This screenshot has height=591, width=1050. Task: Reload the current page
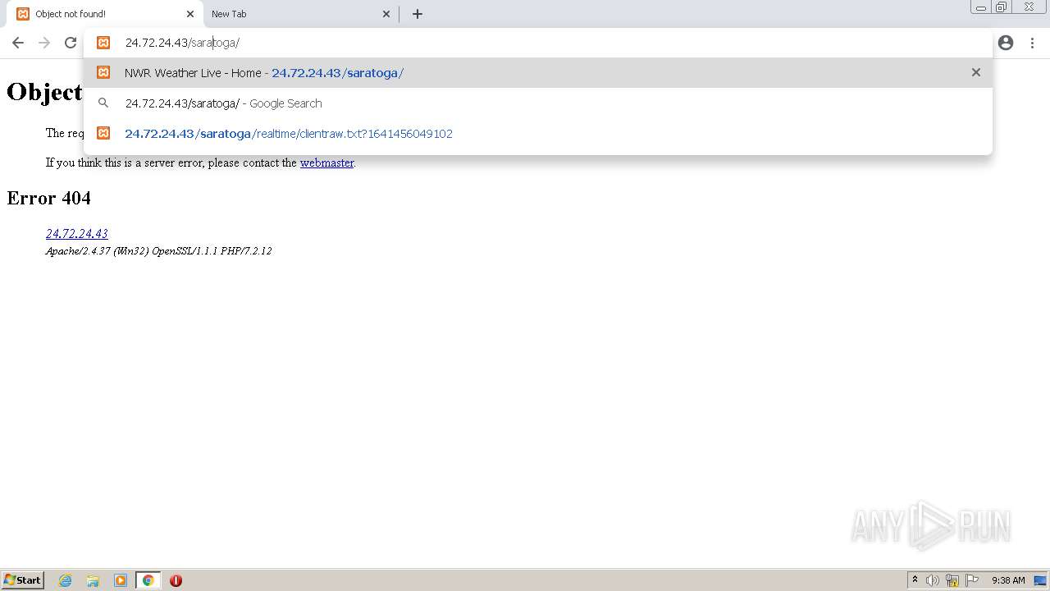click(71, 43)
